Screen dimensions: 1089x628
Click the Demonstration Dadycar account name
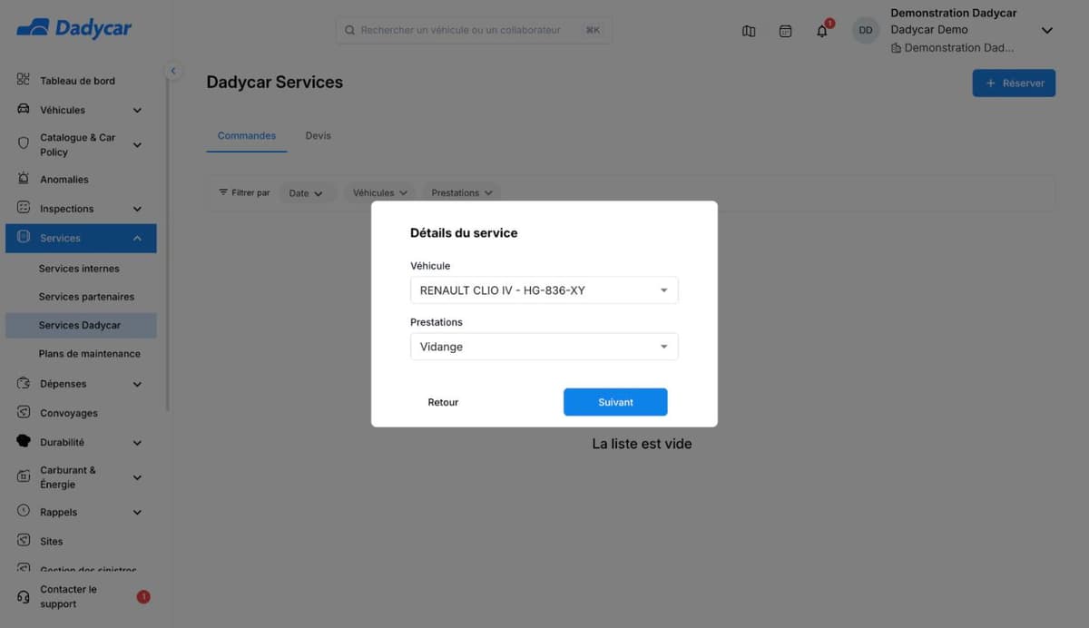coord(953,13)
